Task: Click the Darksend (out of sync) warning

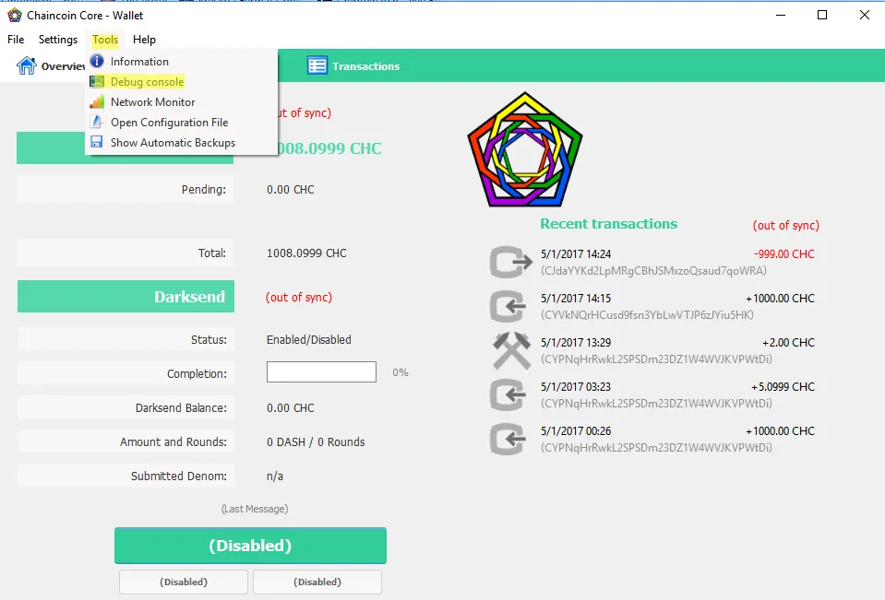Action: tap(299, 297)
